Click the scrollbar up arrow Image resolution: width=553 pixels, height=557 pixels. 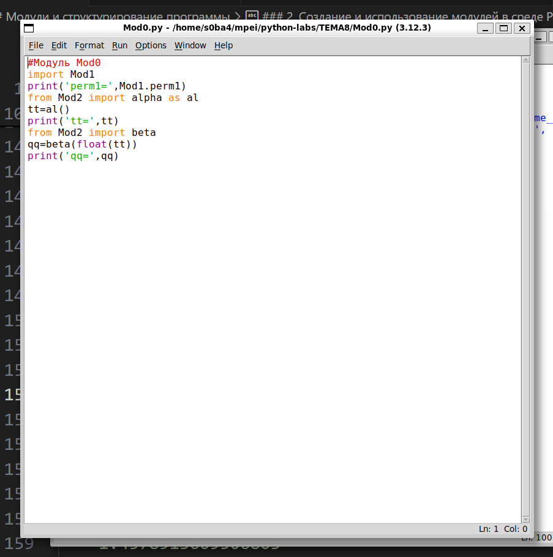point(525,59)
